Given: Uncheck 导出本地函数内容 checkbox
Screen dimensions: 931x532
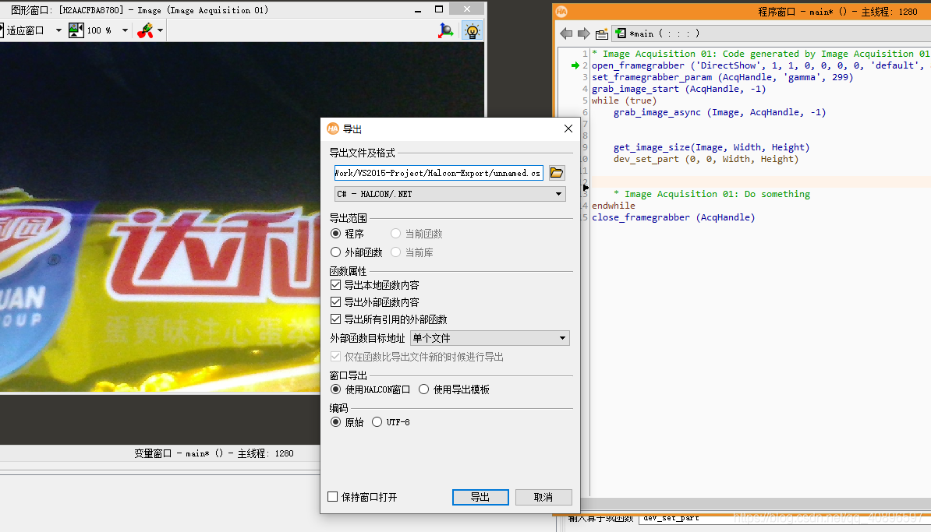Looking at the screenshot, I should point(336,285).
